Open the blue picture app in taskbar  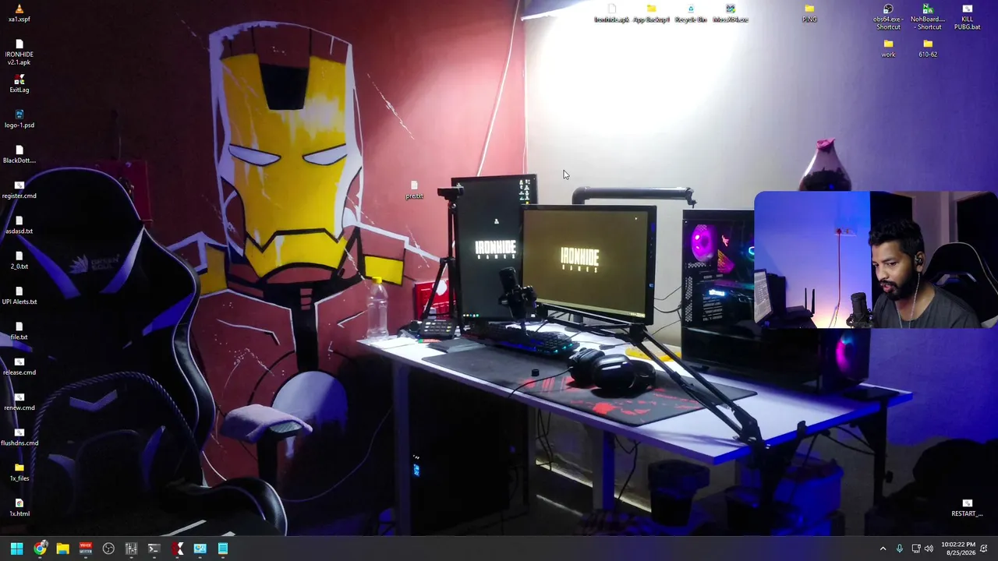click(x=200, y=549)
